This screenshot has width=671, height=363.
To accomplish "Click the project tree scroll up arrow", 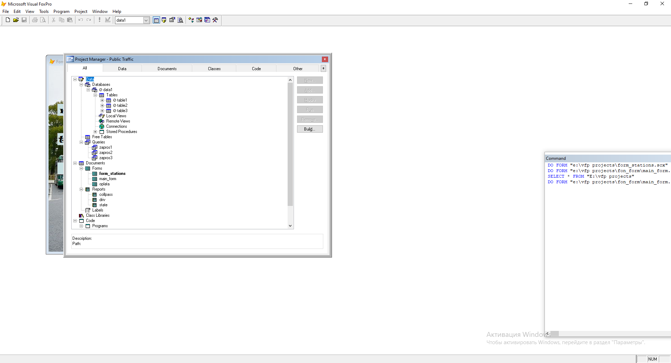I will point(290,80).
